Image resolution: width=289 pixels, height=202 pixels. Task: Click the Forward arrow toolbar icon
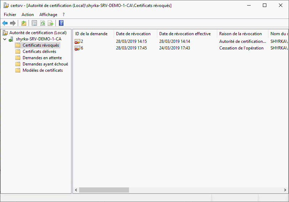(x=13, y=23)
